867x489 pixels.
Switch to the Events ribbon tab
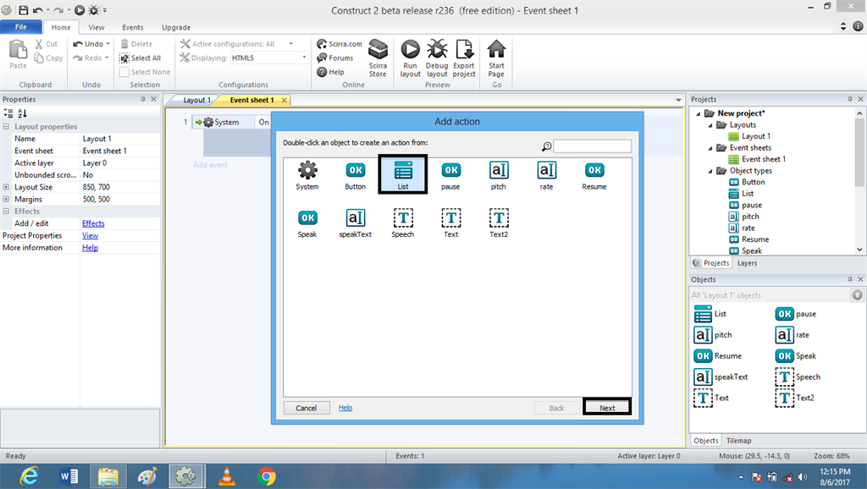[x=133, y=27]
